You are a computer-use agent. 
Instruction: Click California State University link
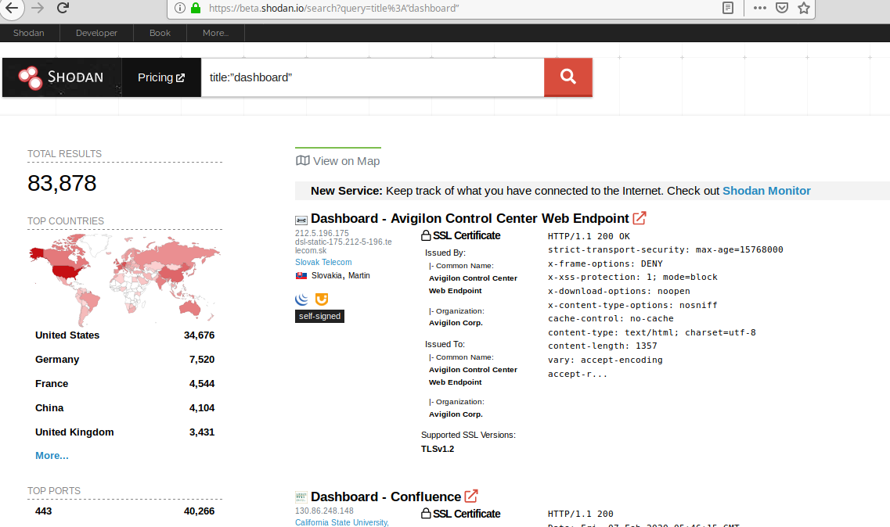(x=342, y=522)
